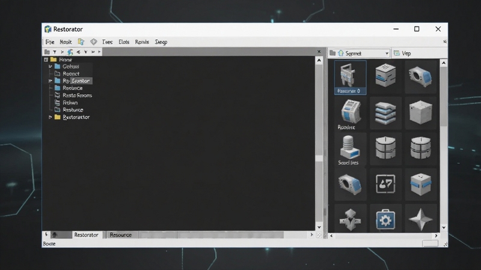Maximize the Restorator window

click(417, 29)
